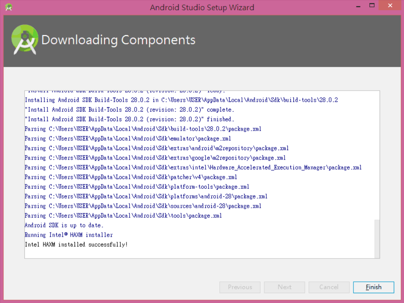
Task: Click the disabled Next button
Action: tap(285, 287)
